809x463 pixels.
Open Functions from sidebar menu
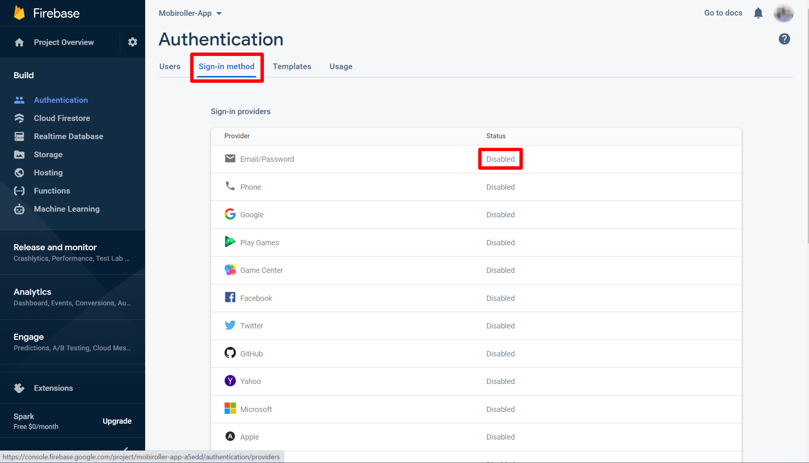(52, 191)
